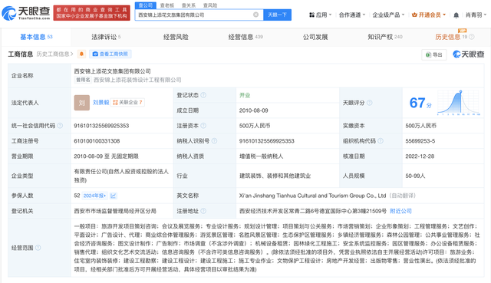Open the notification bell in the header

click(456, 15)
